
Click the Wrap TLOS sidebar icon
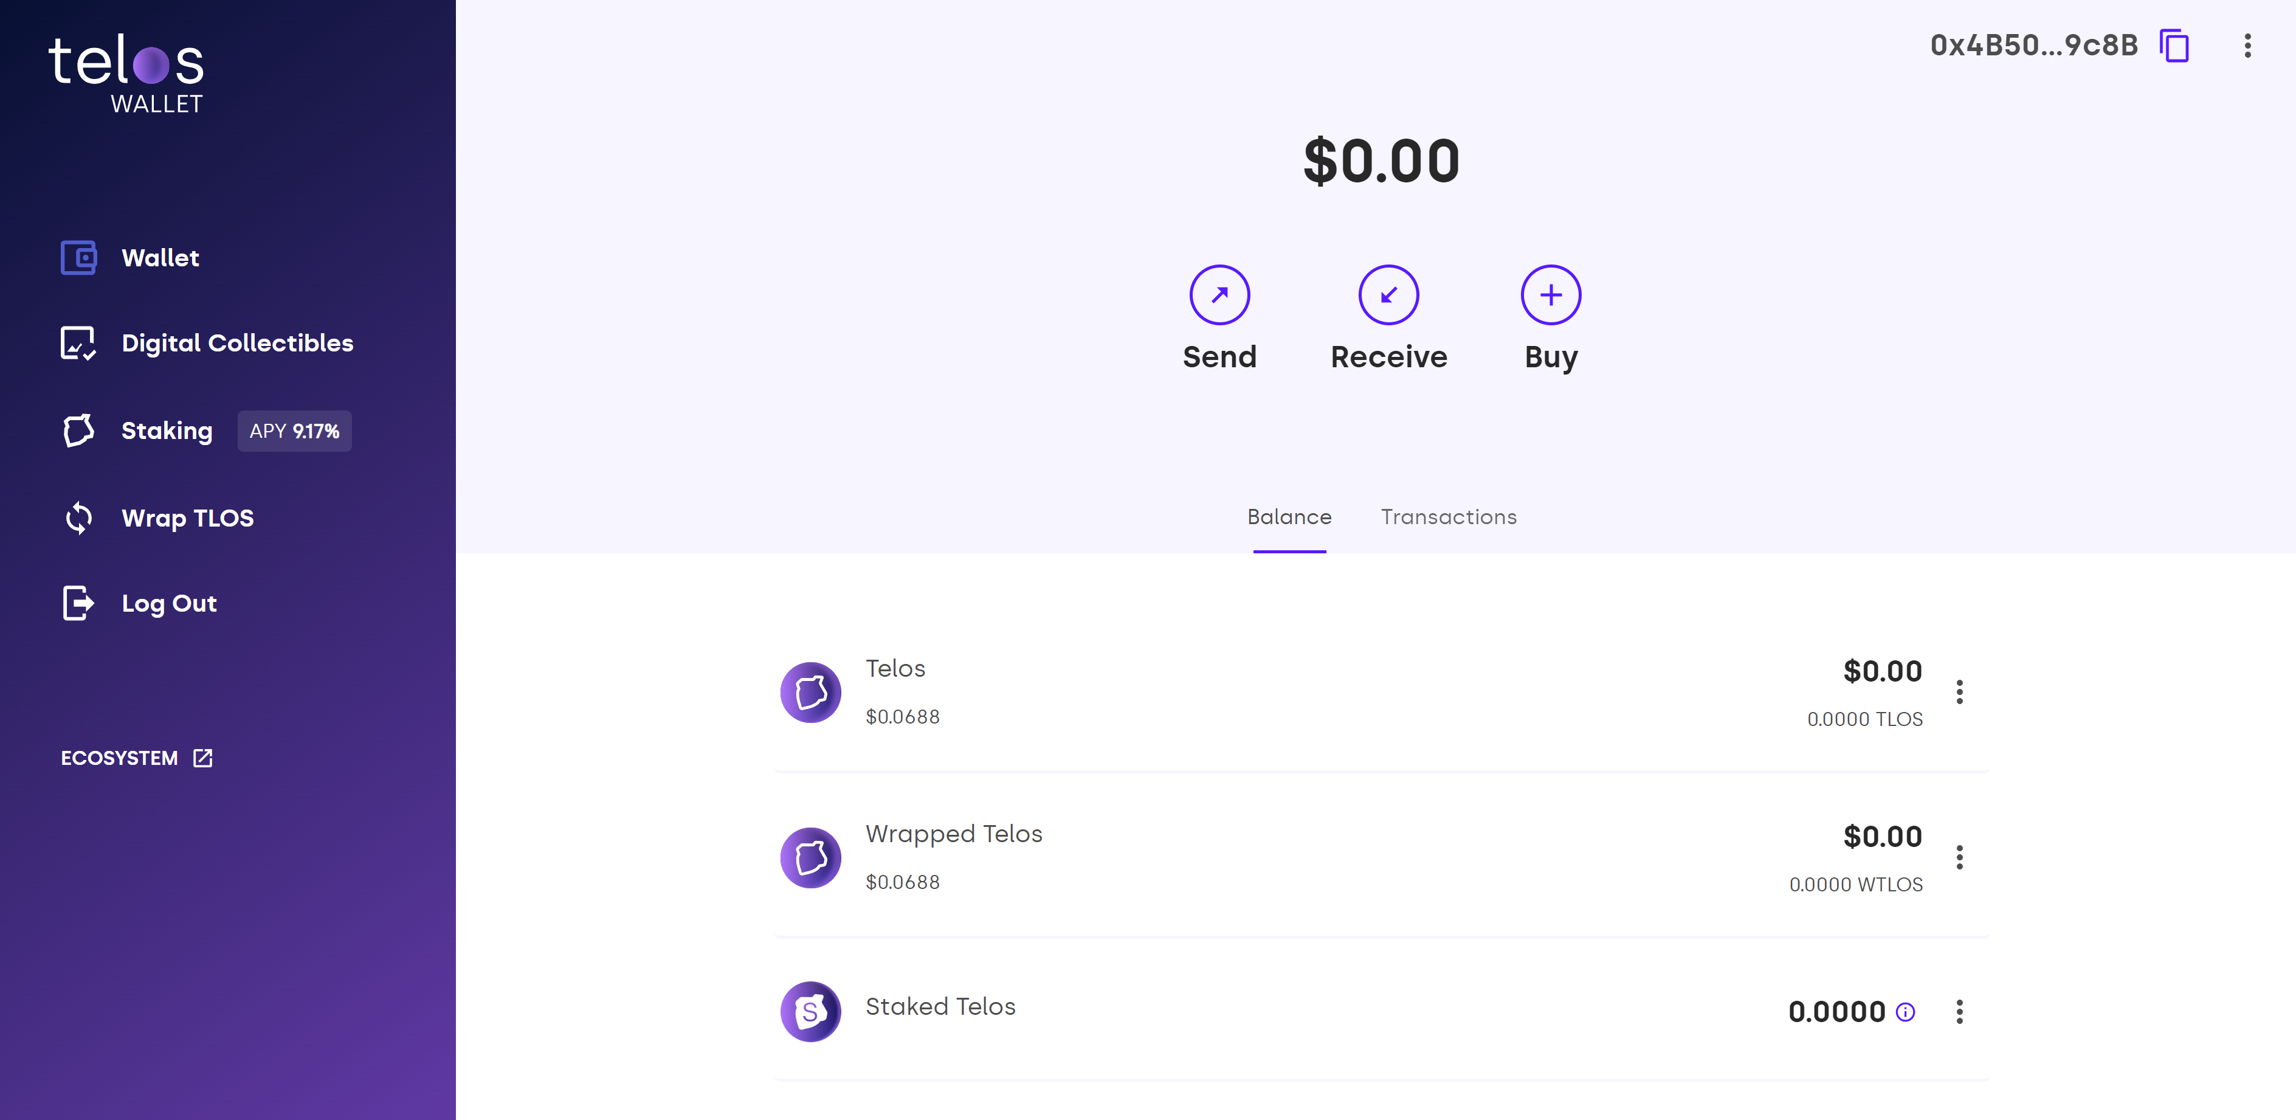pyautogui.click(x=79, y=517)
